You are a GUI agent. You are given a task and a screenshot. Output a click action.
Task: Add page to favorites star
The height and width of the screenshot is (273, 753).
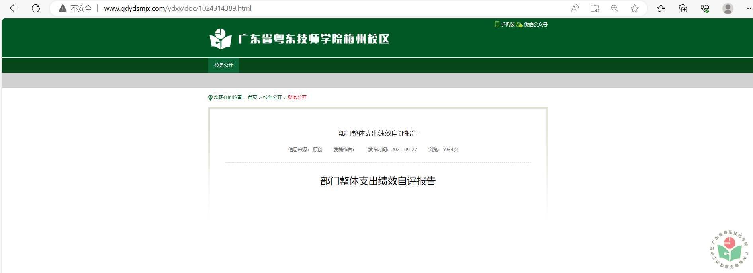635,8
